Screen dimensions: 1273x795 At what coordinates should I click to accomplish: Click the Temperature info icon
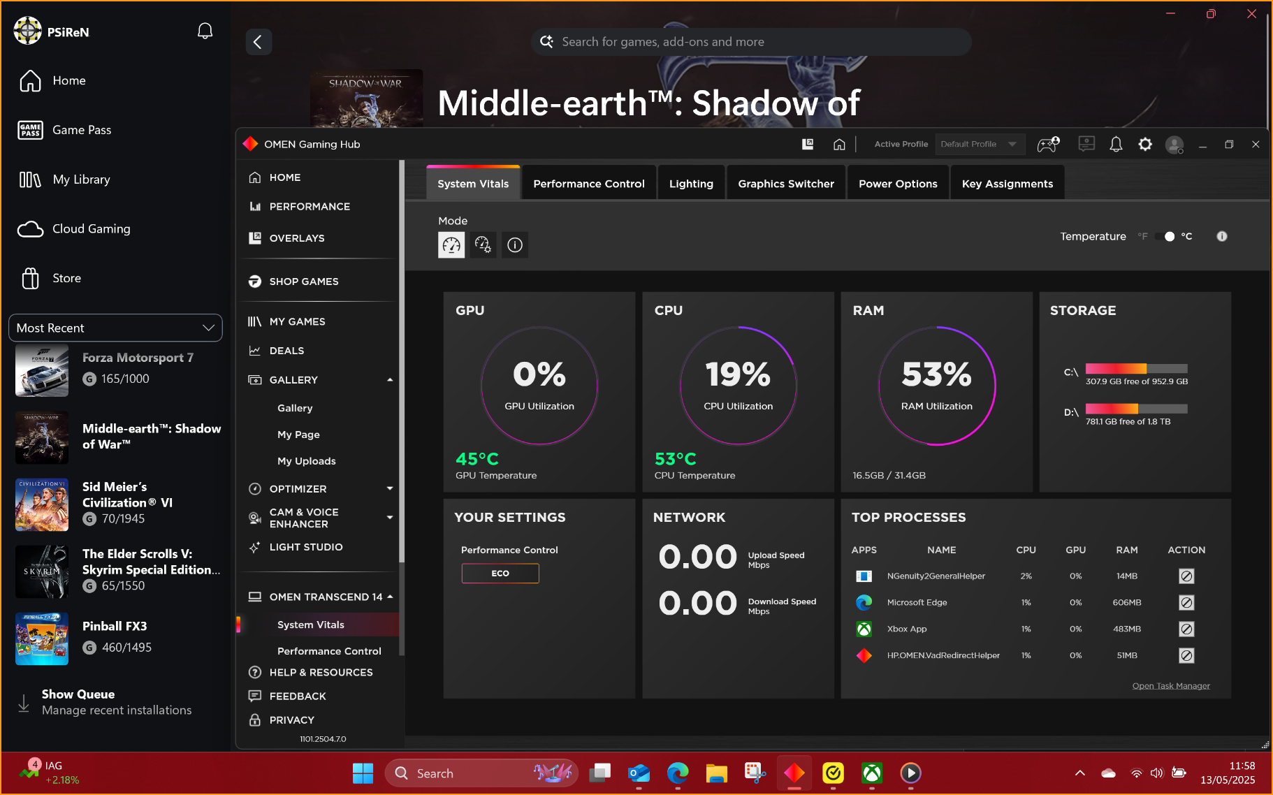coord(1222,236)
